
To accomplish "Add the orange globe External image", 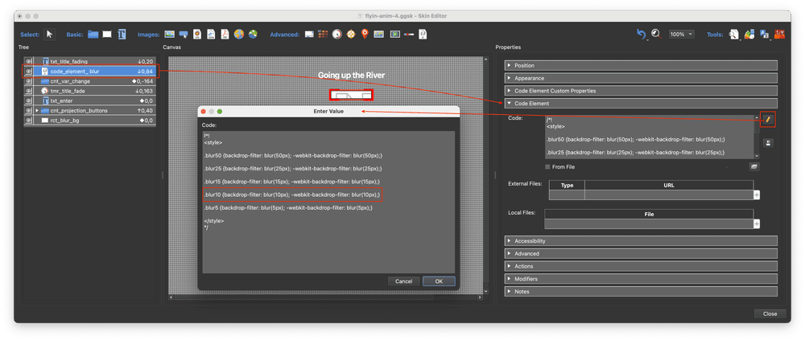I will (x=239, y=35).
